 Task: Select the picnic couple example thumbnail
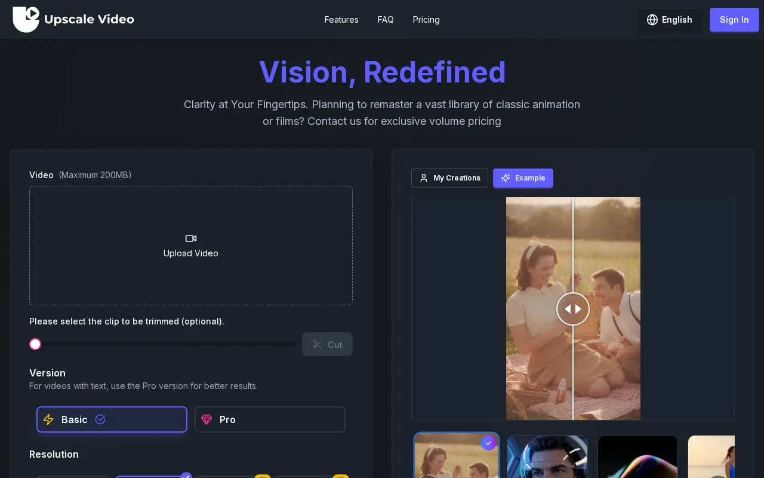click(457, 455)
